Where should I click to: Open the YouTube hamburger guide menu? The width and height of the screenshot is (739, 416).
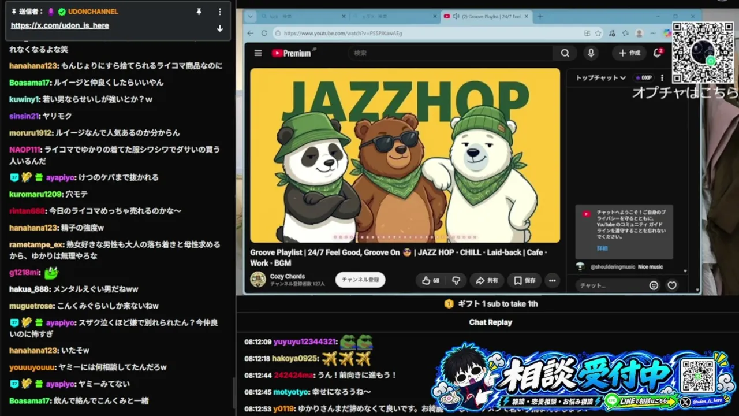[258, 53]
